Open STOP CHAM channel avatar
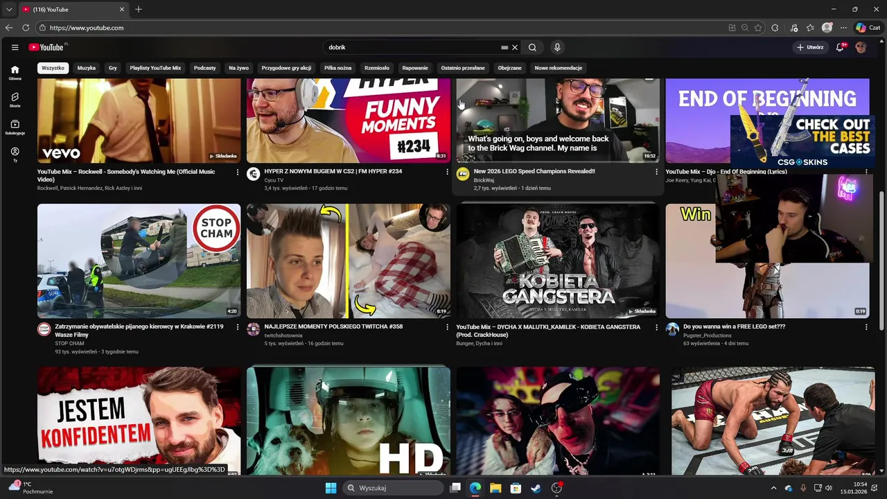887x499 pixels. point(44,329)
